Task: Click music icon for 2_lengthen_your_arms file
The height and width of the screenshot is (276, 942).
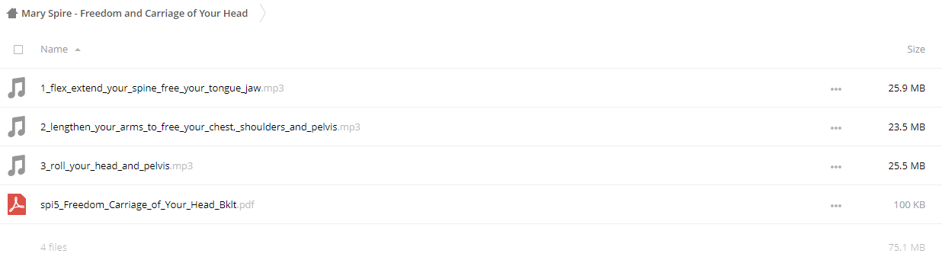Action: 17,127
